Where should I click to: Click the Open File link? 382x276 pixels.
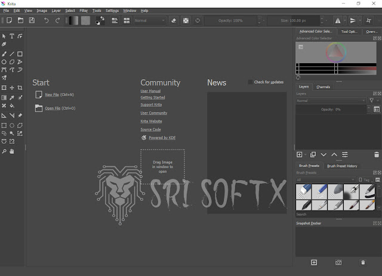[53, 108]
